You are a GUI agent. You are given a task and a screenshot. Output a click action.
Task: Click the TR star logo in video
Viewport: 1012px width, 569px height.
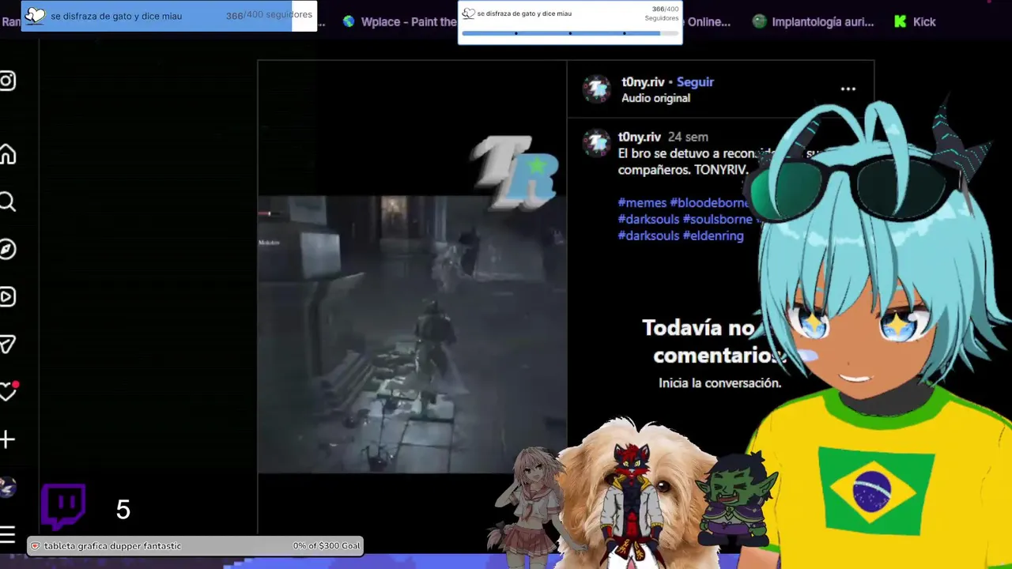515,172
